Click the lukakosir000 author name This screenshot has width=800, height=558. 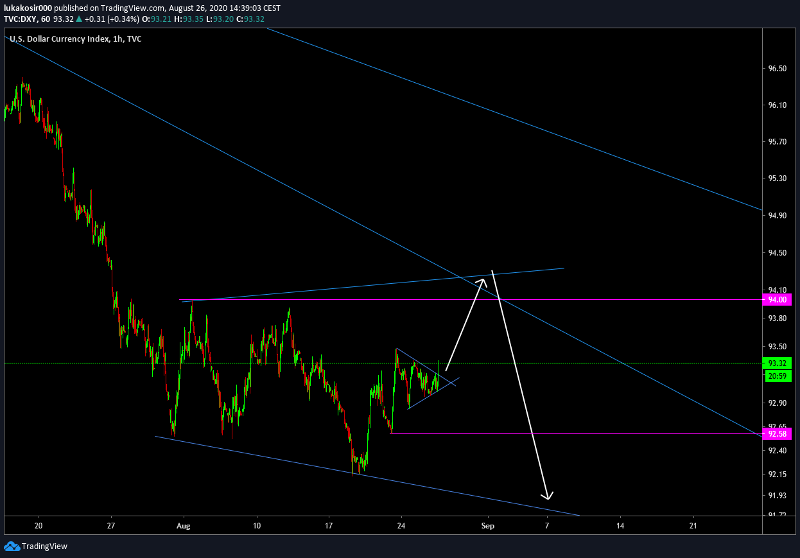26,8
